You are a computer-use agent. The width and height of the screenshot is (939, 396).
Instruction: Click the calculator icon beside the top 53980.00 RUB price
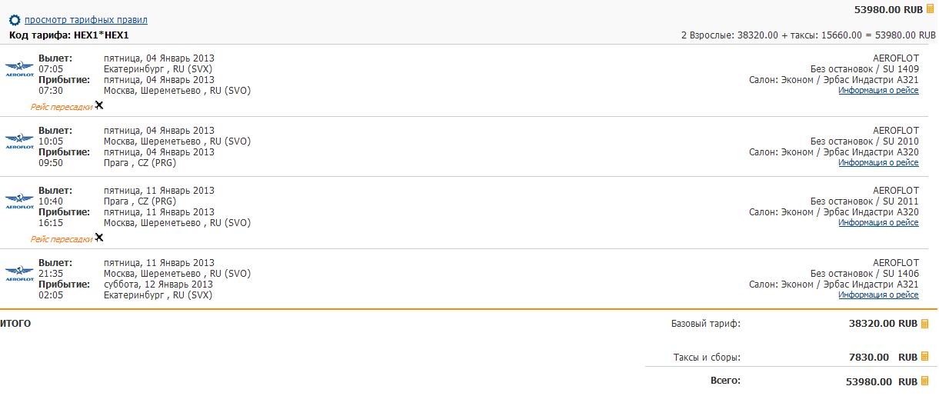pyautogui.click(x=930, y=8)
